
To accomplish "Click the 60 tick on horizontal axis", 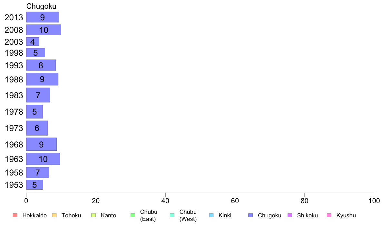I will 235,201.
